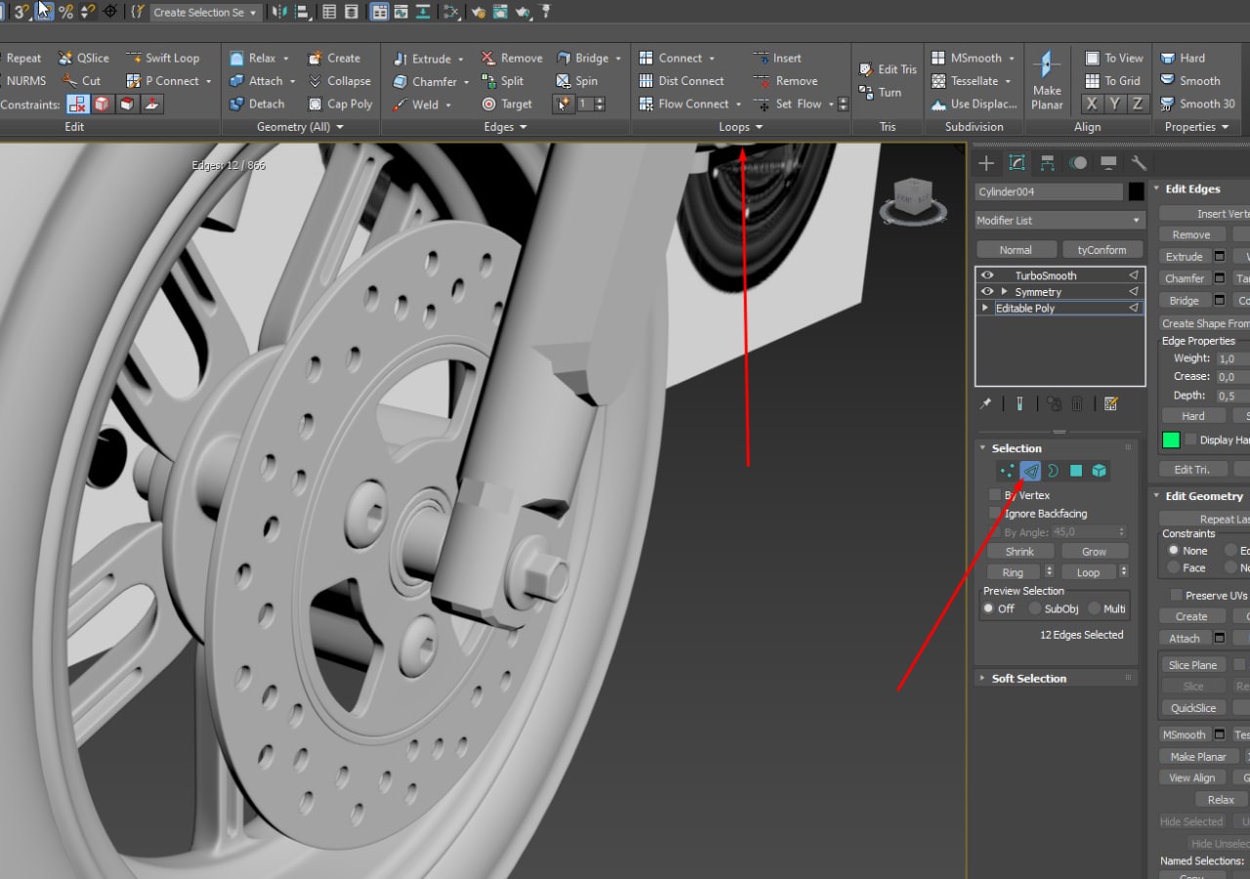Image resolution: width=1250 pixels, height=879 pixels.
Task: Click the Make Planar tool
Action: tap(1047, 80)
